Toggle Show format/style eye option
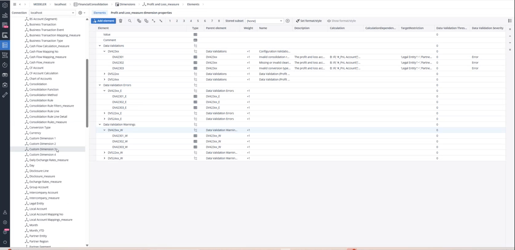Viewport: 515px width, 250px height. pos(341,21)
